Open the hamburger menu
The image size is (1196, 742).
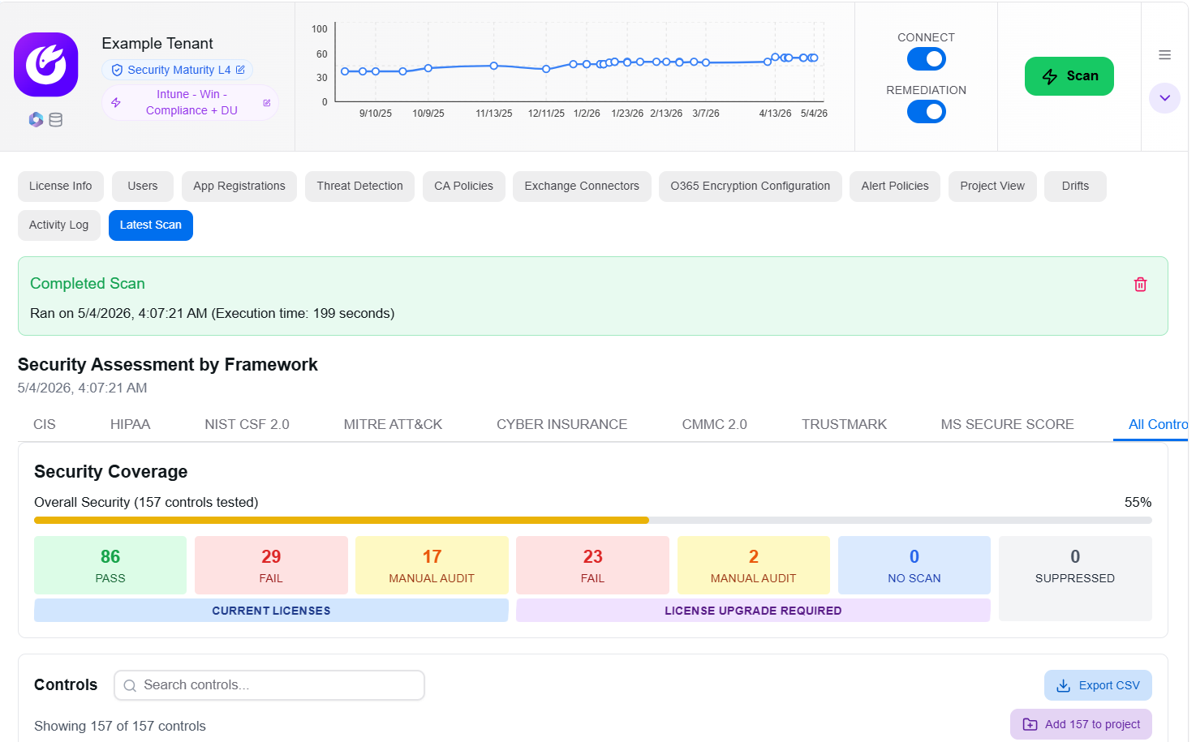[x=1164, y=55]
